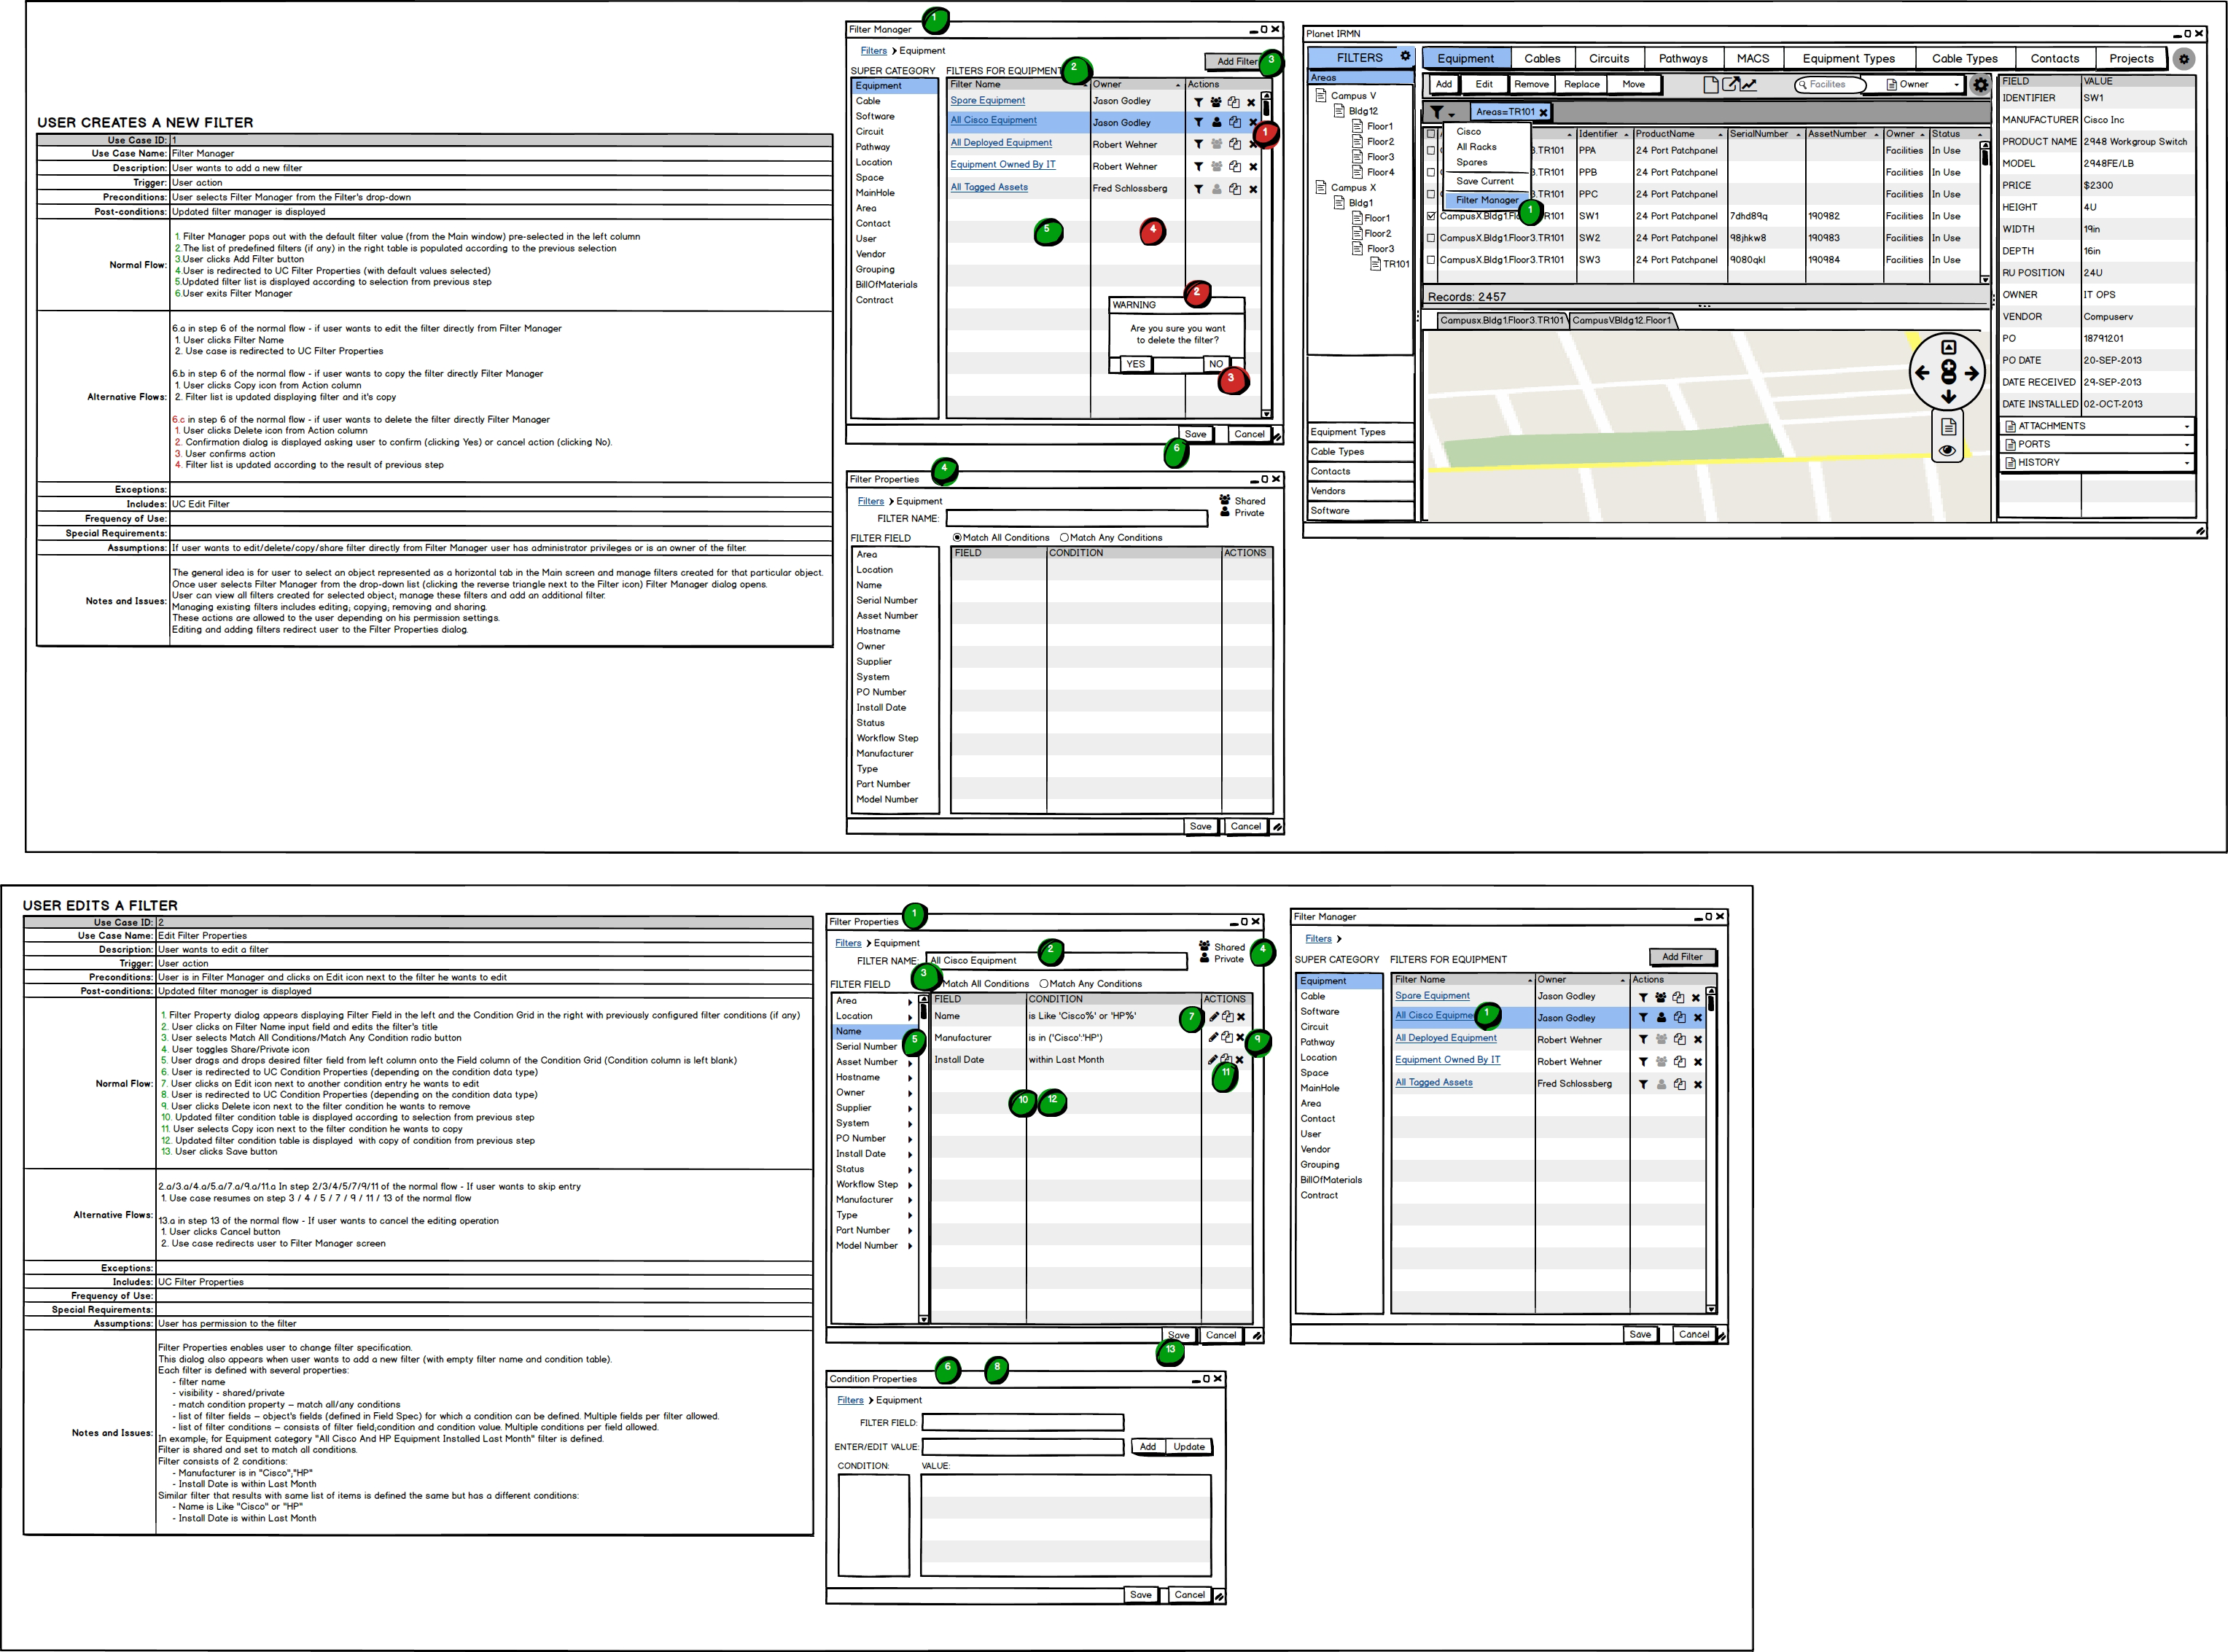Delete Spare Equipment in lower Filter Manager
The height and width of the screenshot is (1652, 2228).
1696,998
